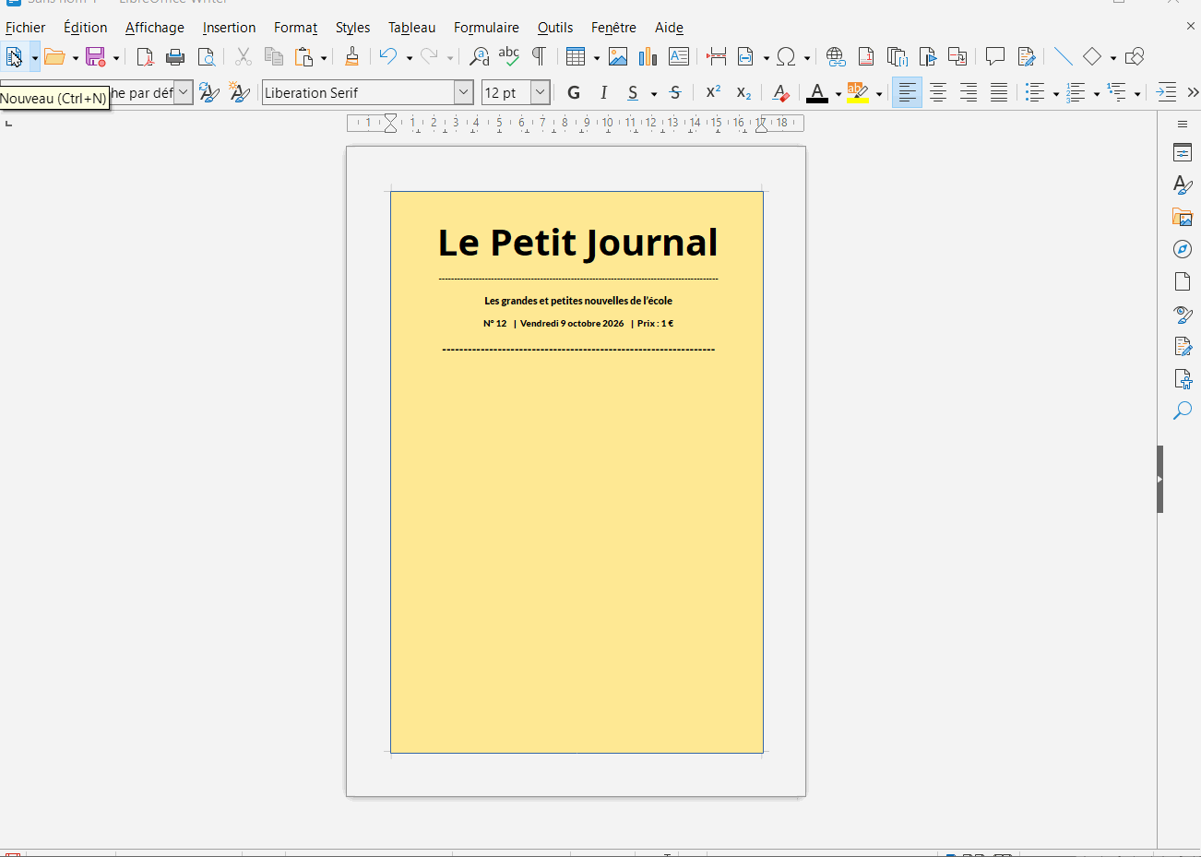Open the Tableau menu
This screenshot has height=857, width=1201.
412,28
